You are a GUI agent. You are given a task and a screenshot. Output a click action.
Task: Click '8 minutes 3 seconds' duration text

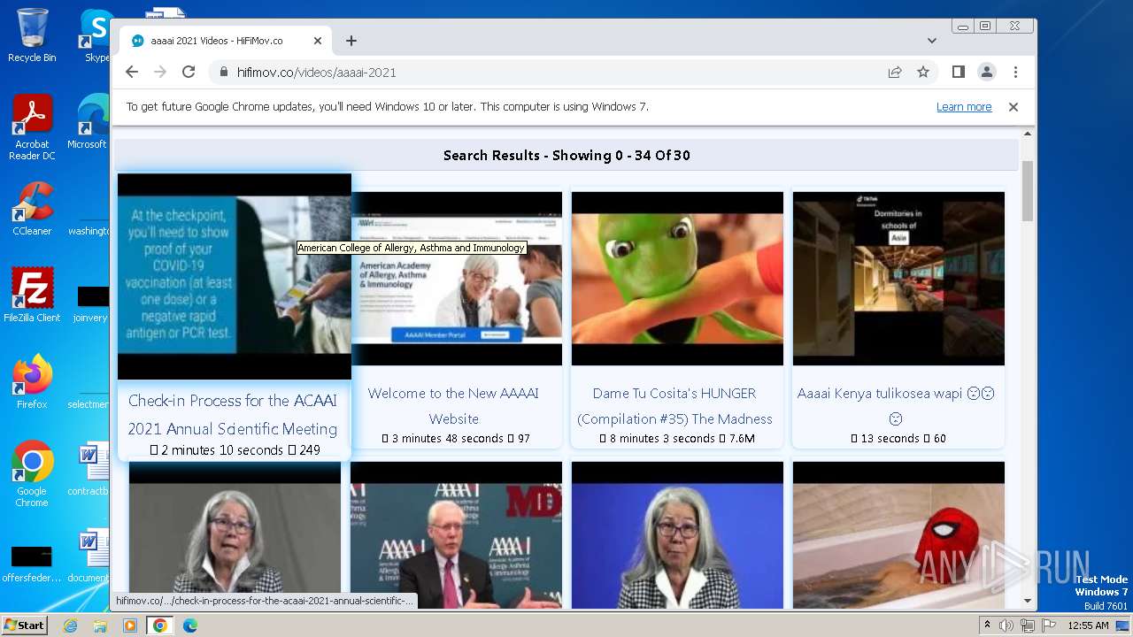coord(662,439)
